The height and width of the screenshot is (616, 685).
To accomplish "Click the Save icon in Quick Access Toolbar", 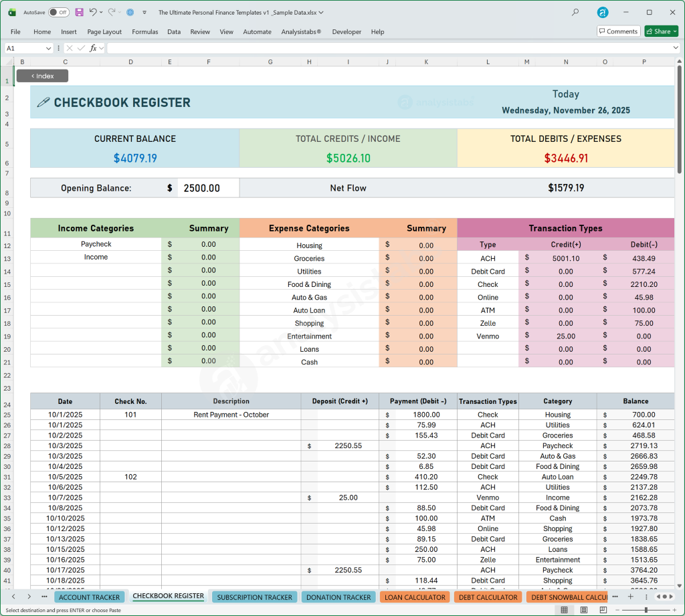I will [80, 12].
